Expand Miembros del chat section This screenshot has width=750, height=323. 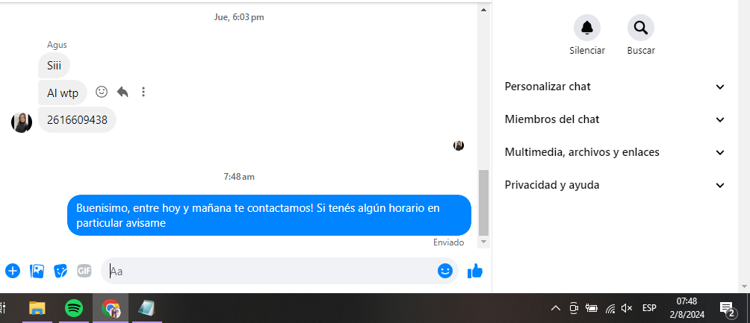[615, 119]
